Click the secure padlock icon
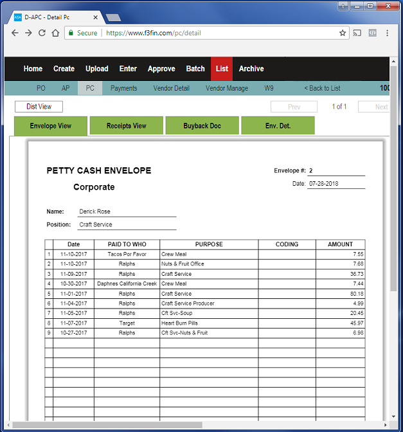The width and height of the screenshot is (403, 432). point(71,33)
